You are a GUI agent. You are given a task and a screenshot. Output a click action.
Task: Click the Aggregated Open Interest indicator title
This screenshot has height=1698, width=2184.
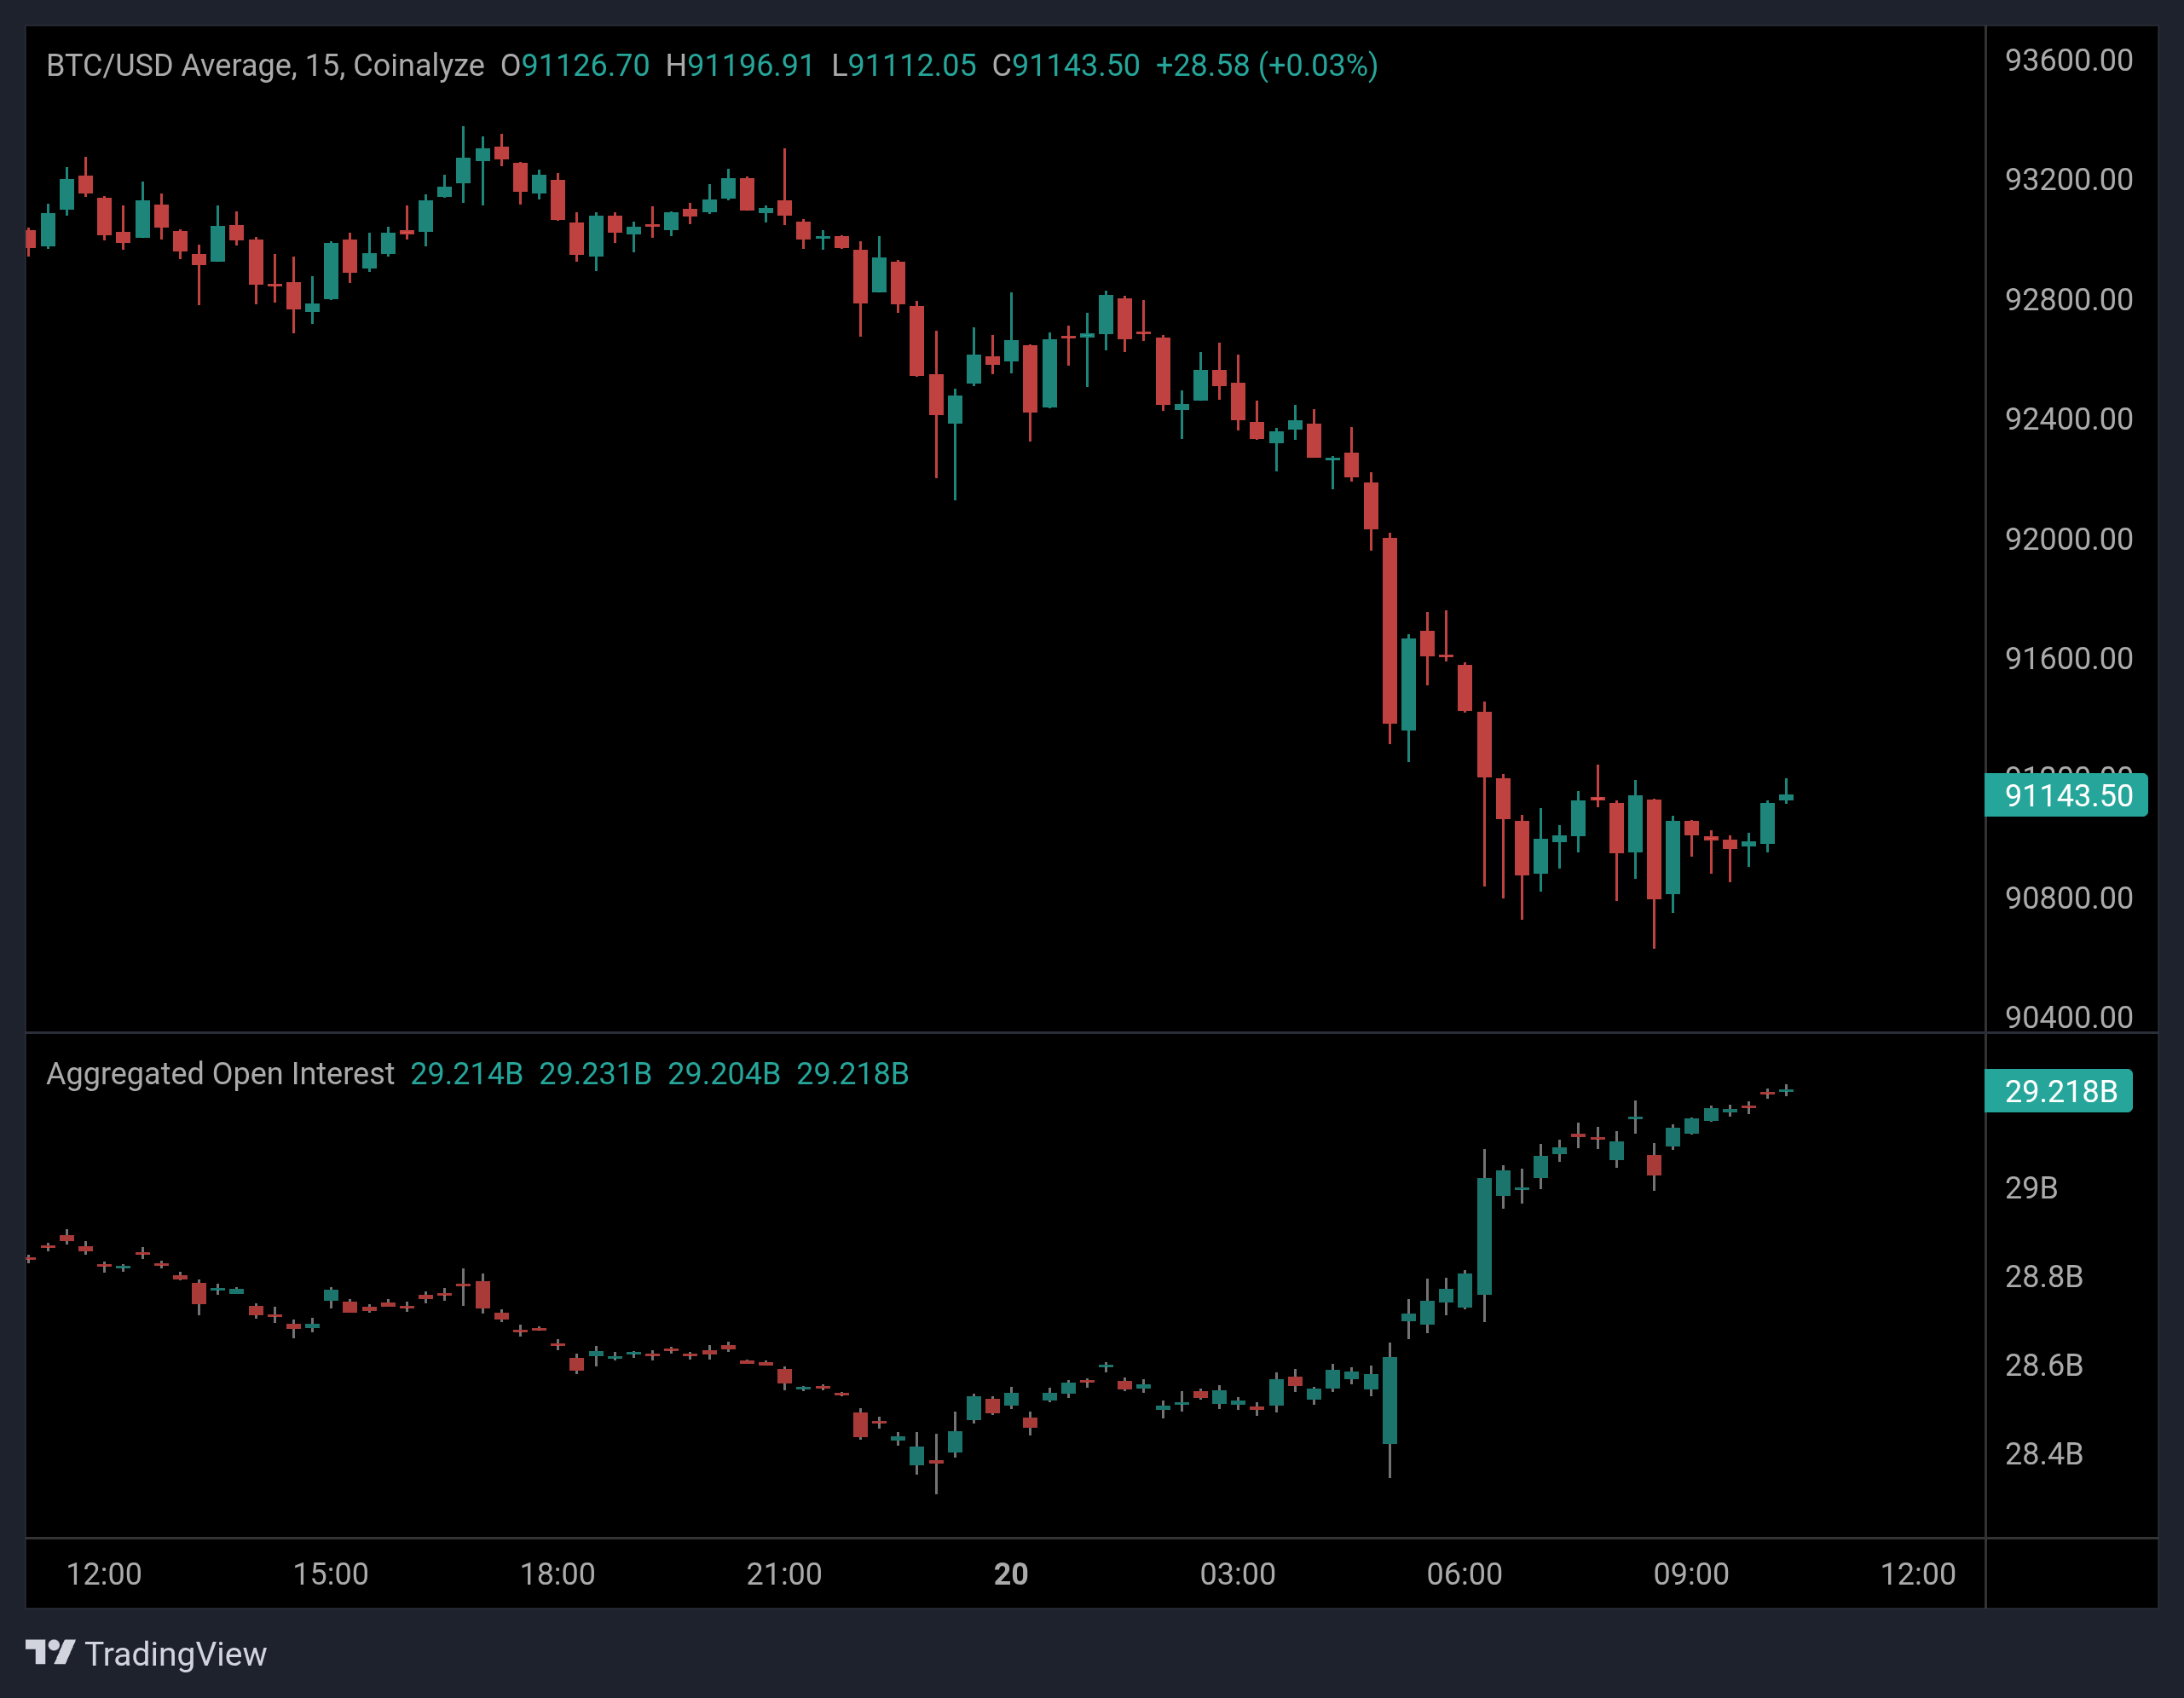220,1073
